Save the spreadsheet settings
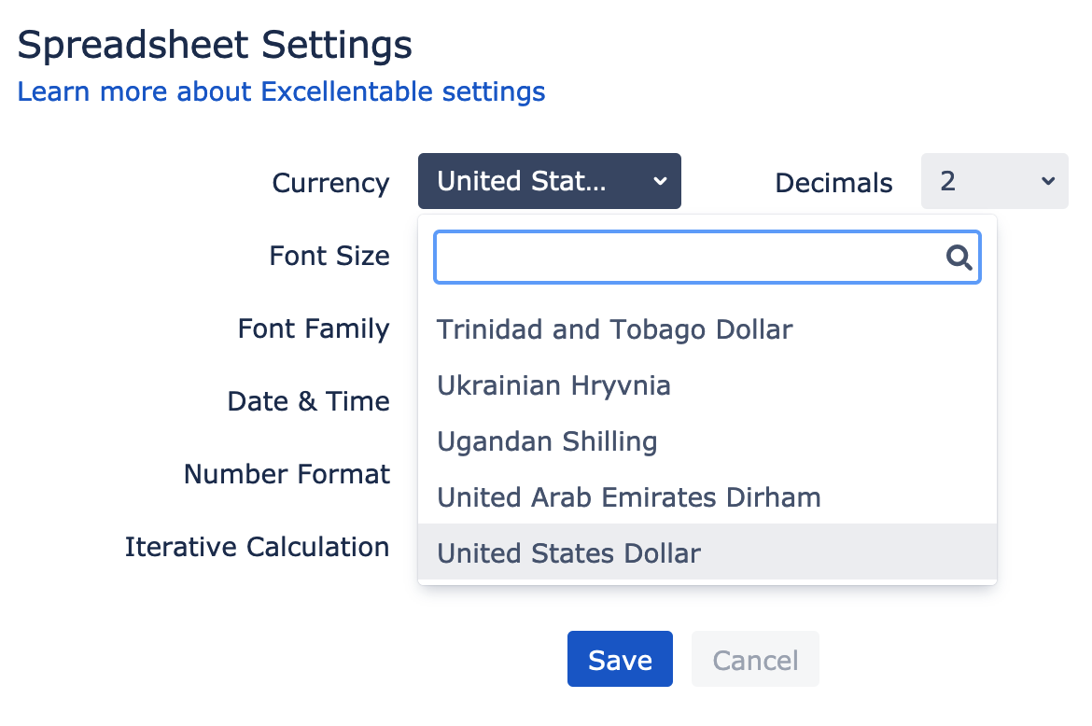Viewport: 1092px width, 726px height. click(x=620, y=659)
